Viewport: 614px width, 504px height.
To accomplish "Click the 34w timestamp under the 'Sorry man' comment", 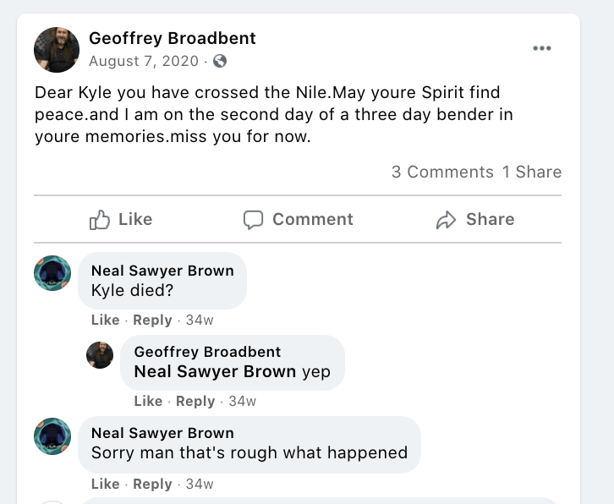I will 200,484.
